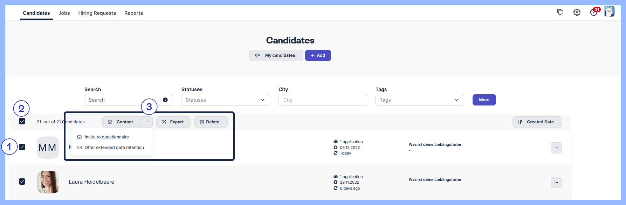Open the Created Date sort dropdown
This screenshot has width=626, height=205.
point(537,122)
